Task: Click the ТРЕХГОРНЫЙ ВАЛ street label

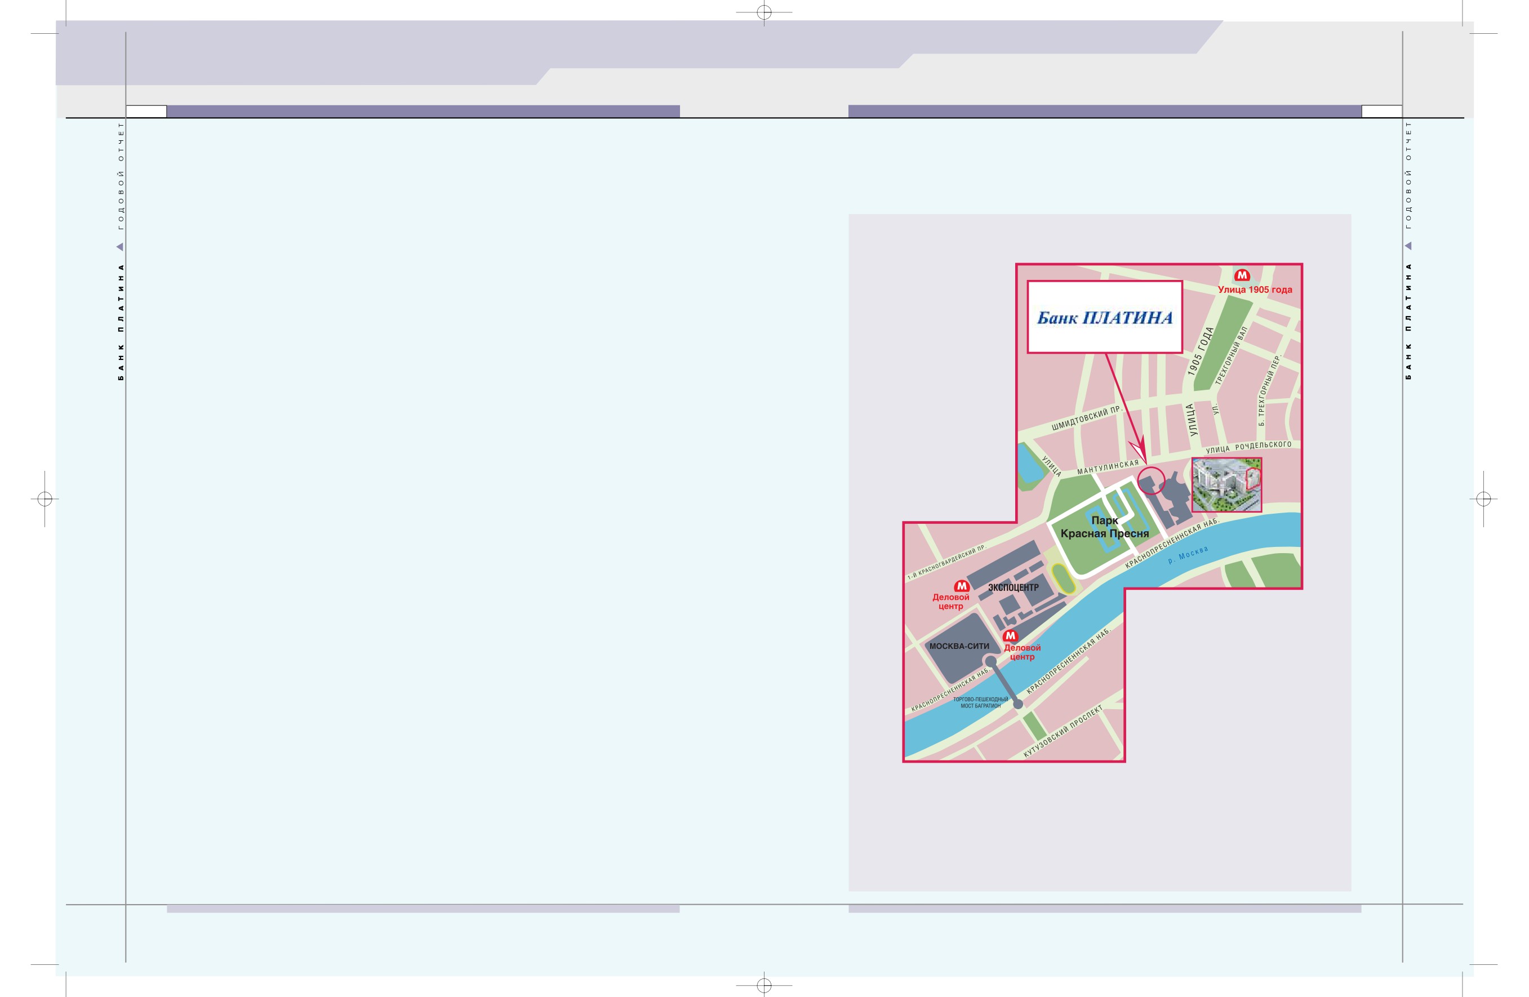Action: [1231, 355]
